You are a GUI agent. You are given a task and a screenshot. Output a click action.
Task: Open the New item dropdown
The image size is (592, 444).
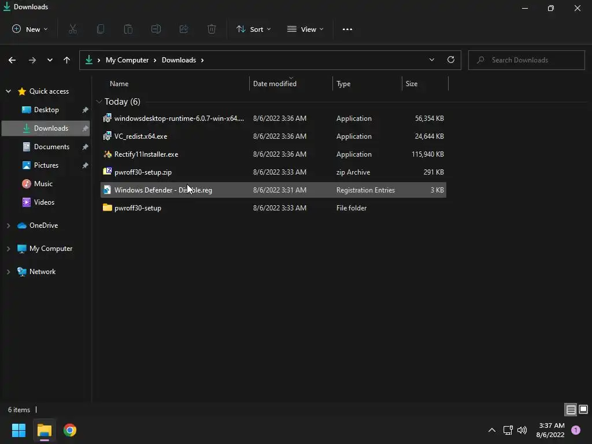tap(30, 29)
